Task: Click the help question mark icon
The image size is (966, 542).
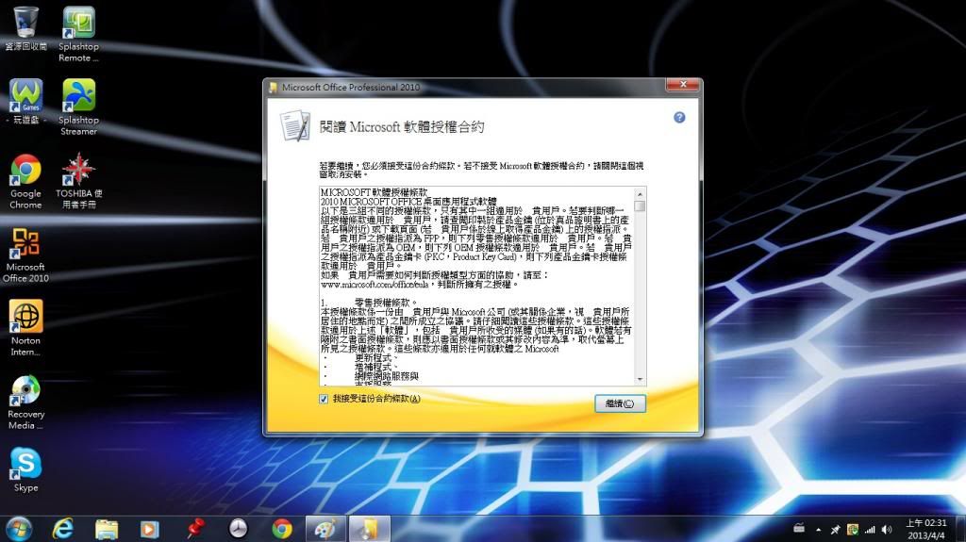Action: coord(679,118)
